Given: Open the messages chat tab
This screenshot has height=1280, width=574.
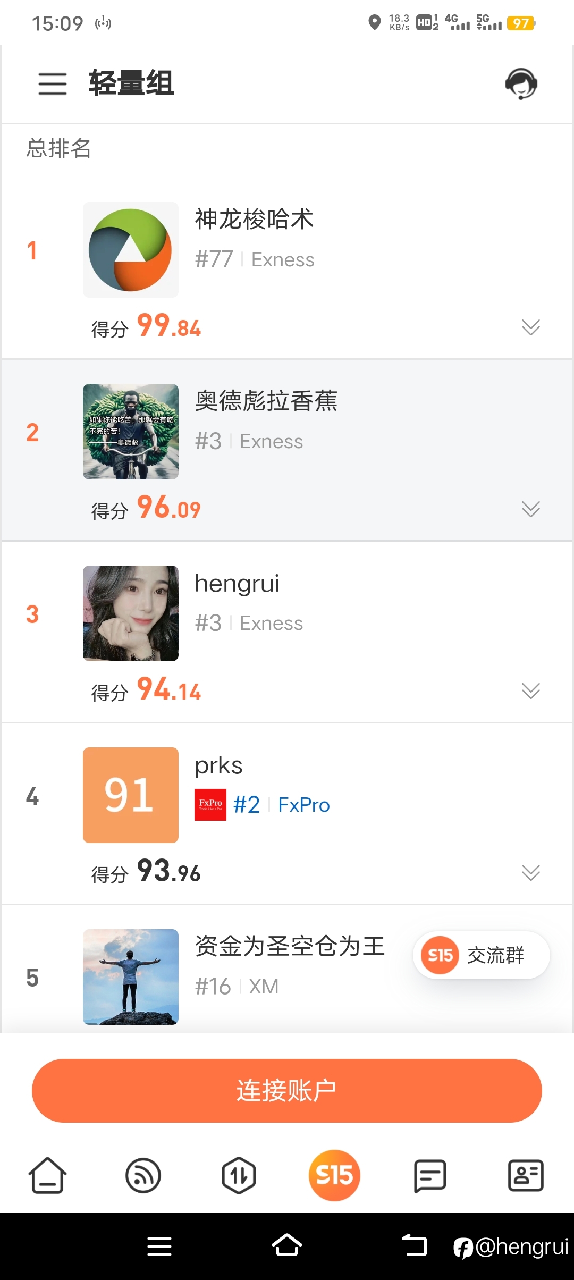Looking at the screenshot, I should point(430,1175).
